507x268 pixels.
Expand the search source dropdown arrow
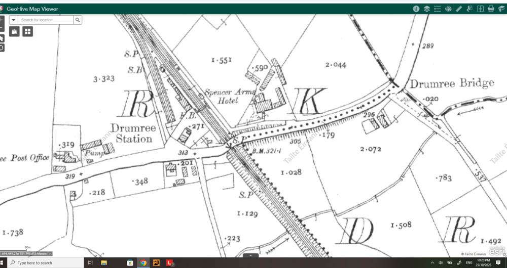(14, 20)
